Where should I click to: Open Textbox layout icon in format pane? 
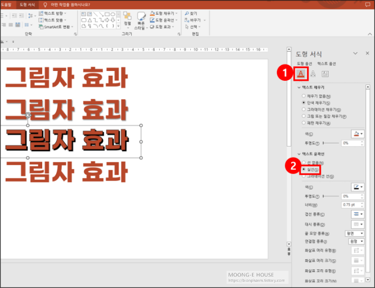point(325,74)
